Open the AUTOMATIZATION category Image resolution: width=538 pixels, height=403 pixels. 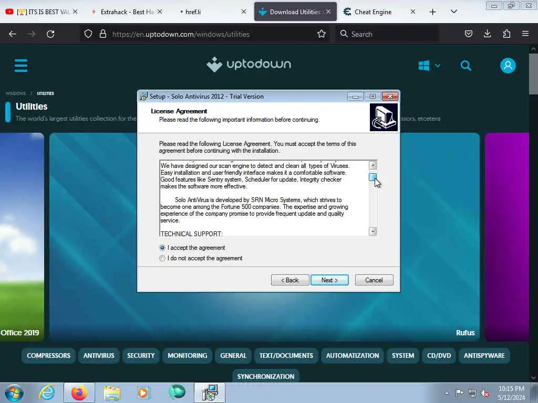pos(353,356)
